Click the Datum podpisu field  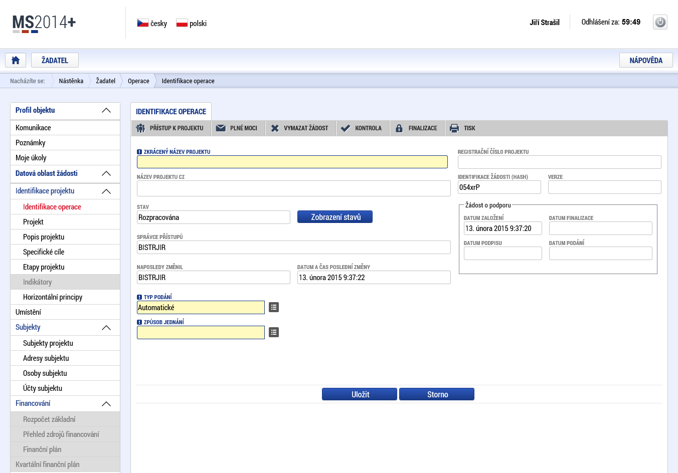point(503,253)
